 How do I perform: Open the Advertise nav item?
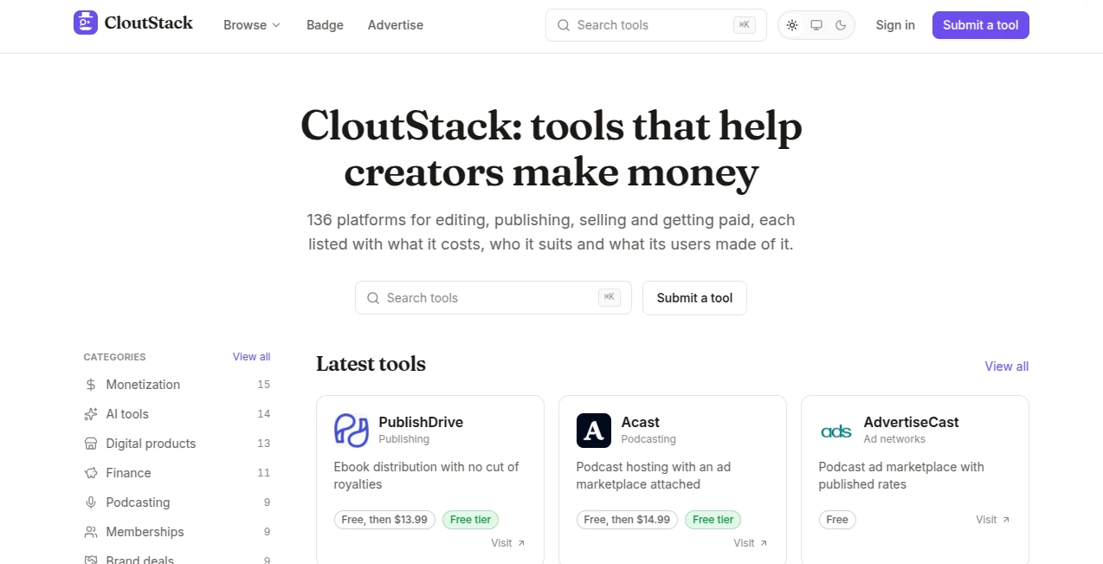pos(396,25)
